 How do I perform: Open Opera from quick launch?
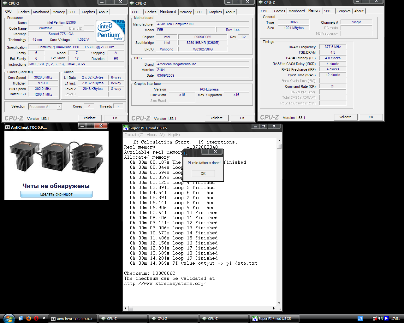pyautogui.click(x=36, y=318)
